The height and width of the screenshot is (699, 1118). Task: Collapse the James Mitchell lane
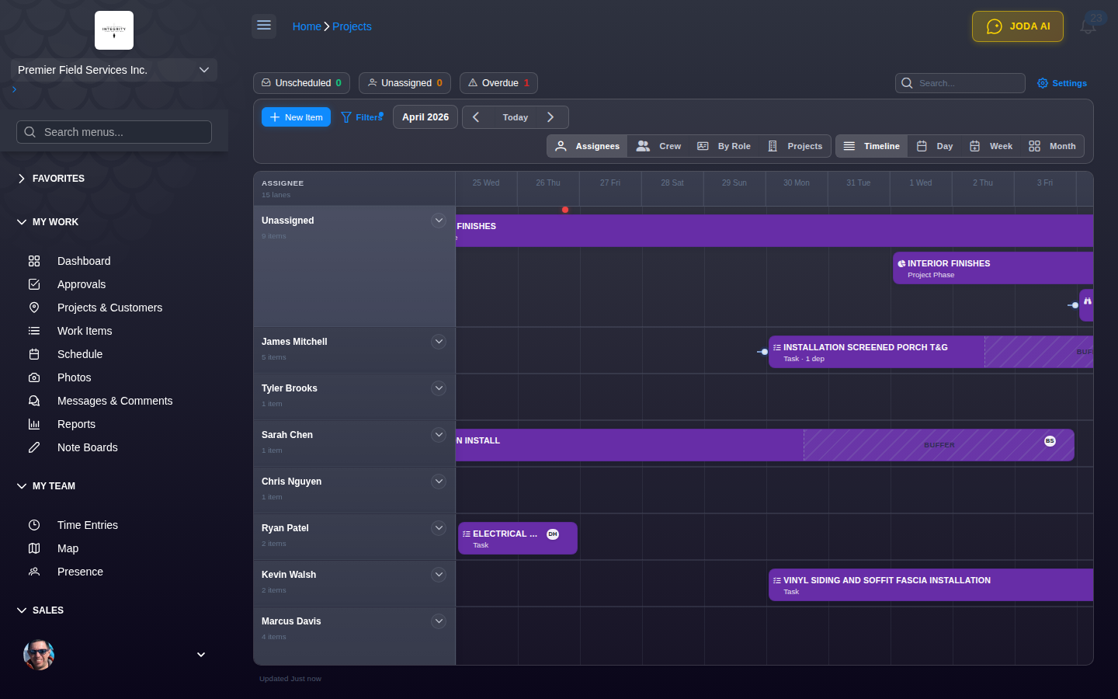coord(439,342)
